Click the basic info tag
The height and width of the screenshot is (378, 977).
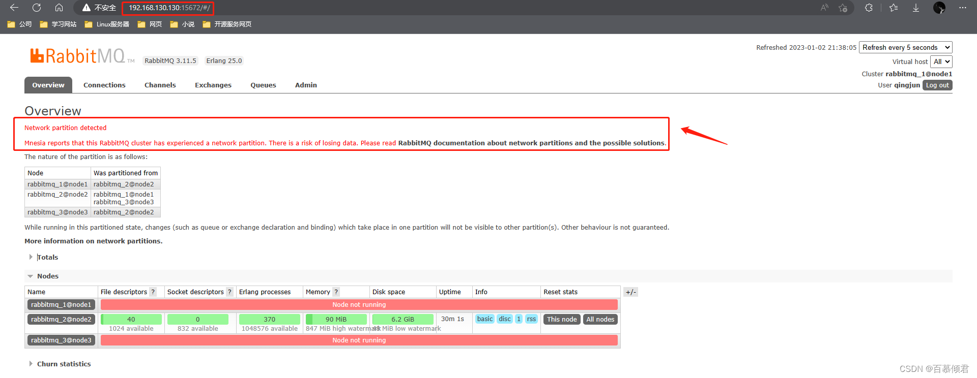tap(485, 319)
